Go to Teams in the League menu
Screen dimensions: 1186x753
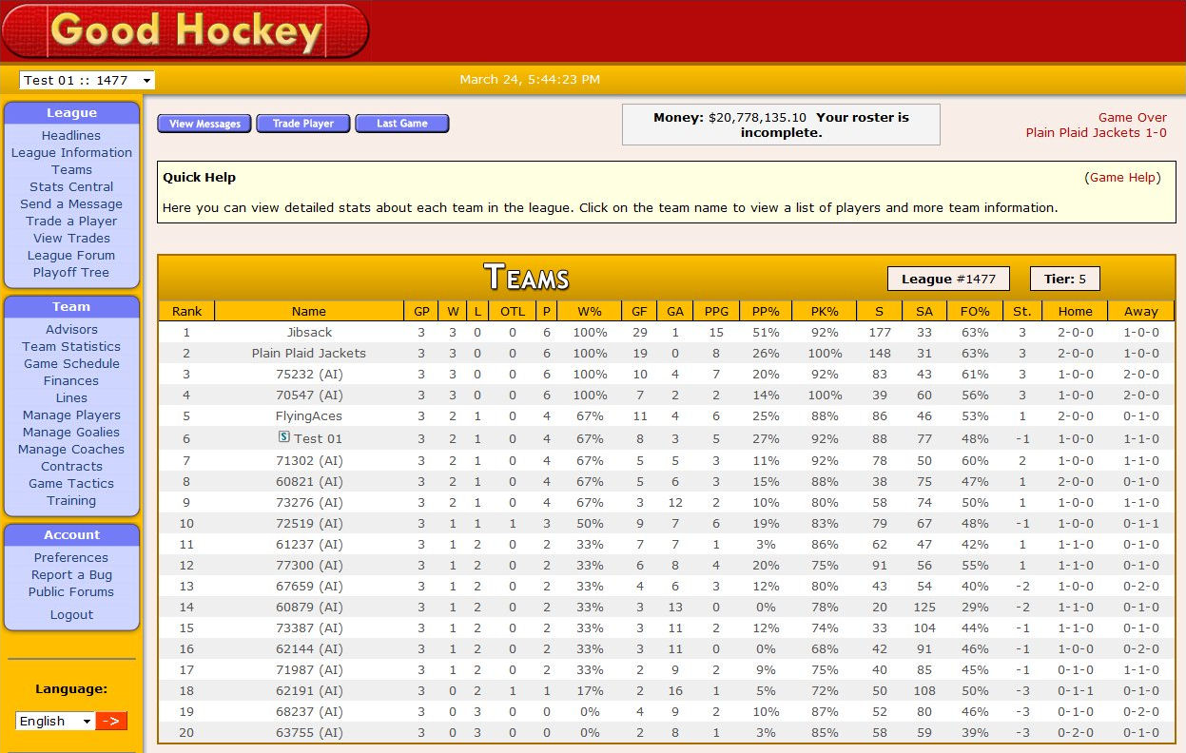[x=71, y=170]
